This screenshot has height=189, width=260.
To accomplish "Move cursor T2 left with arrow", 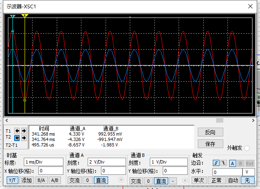I will point(17,138).
